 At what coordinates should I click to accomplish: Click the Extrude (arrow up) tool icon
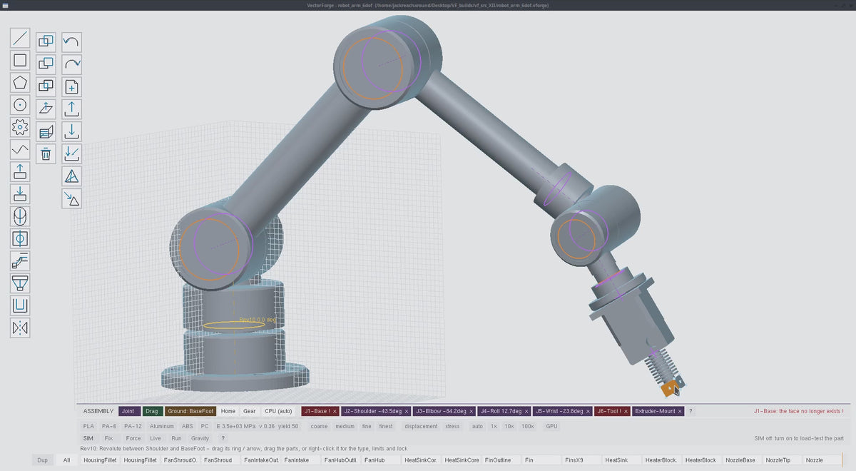click(x=21, y=171)
